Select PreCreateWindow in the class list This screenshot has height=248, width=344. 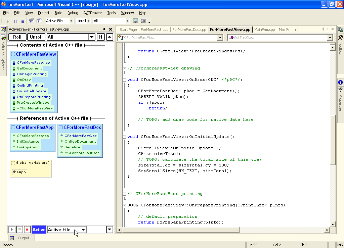(x=33, y=103)
